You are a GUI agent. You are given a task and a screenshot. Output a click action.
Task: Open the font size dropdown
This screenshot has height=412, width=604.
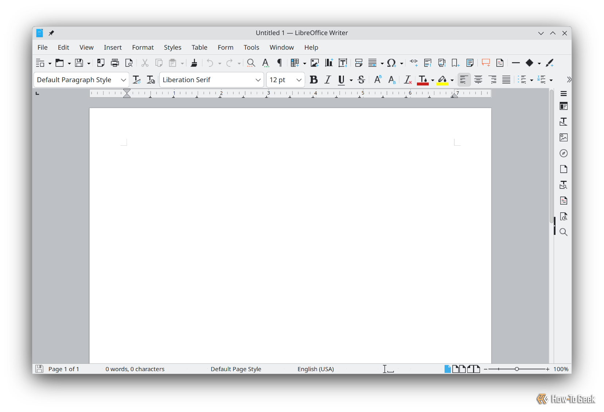[299, 80]
